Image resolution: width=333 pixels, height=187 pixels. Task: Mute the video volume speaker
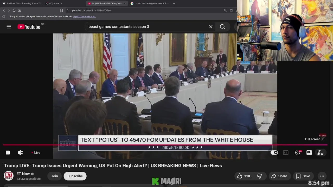tap(20, 152)
